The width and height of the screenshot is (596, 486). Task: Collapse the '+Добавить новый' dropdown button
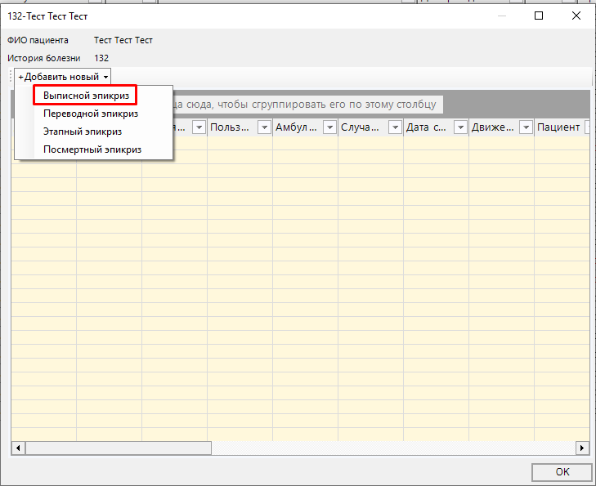point(63,77)
